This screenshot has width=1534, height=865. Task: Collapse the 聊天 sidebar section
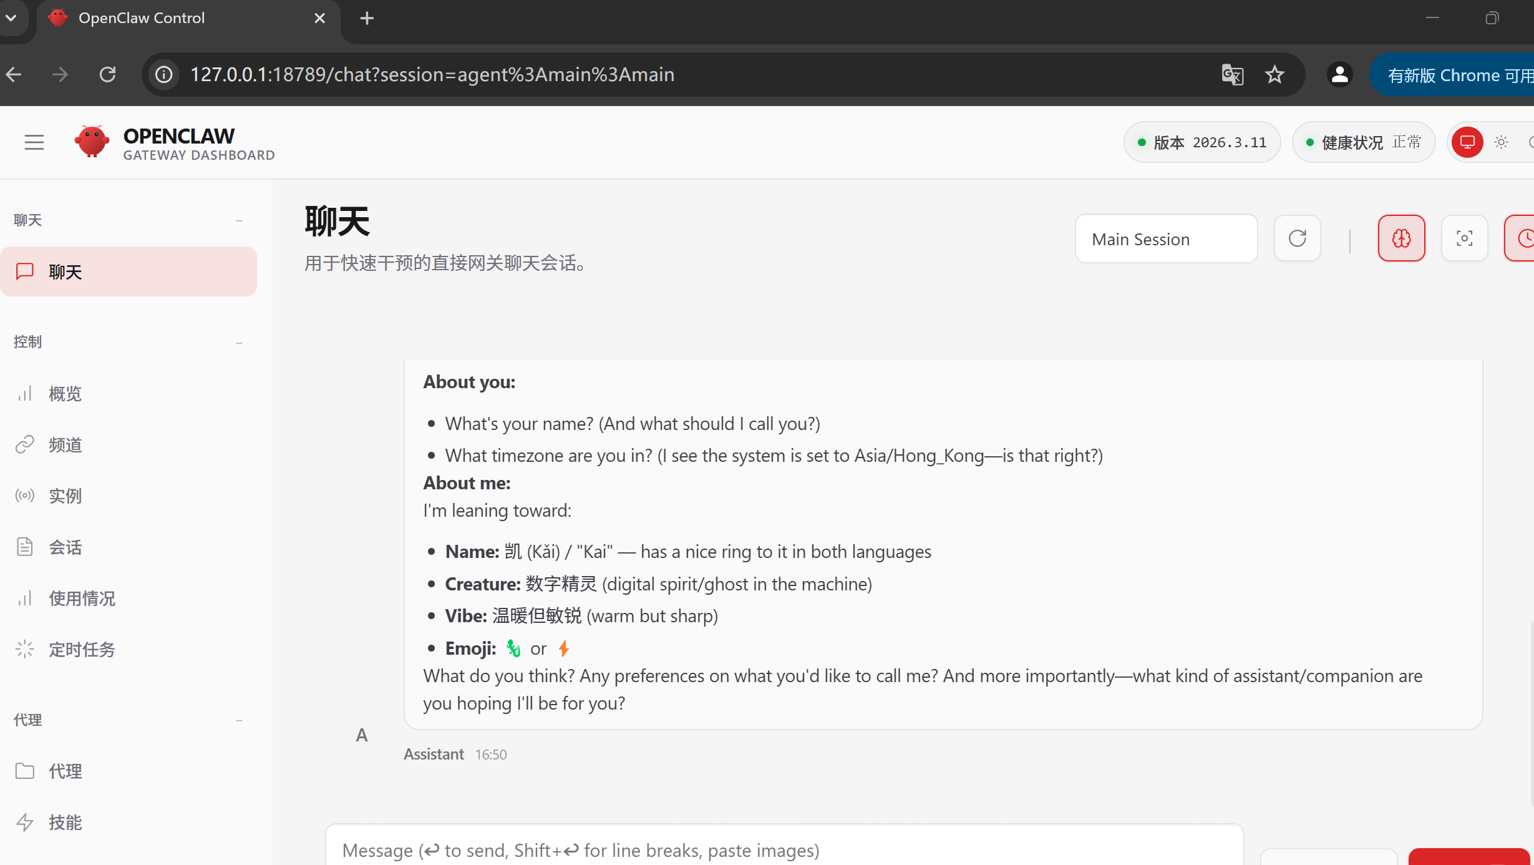(239, 220)
